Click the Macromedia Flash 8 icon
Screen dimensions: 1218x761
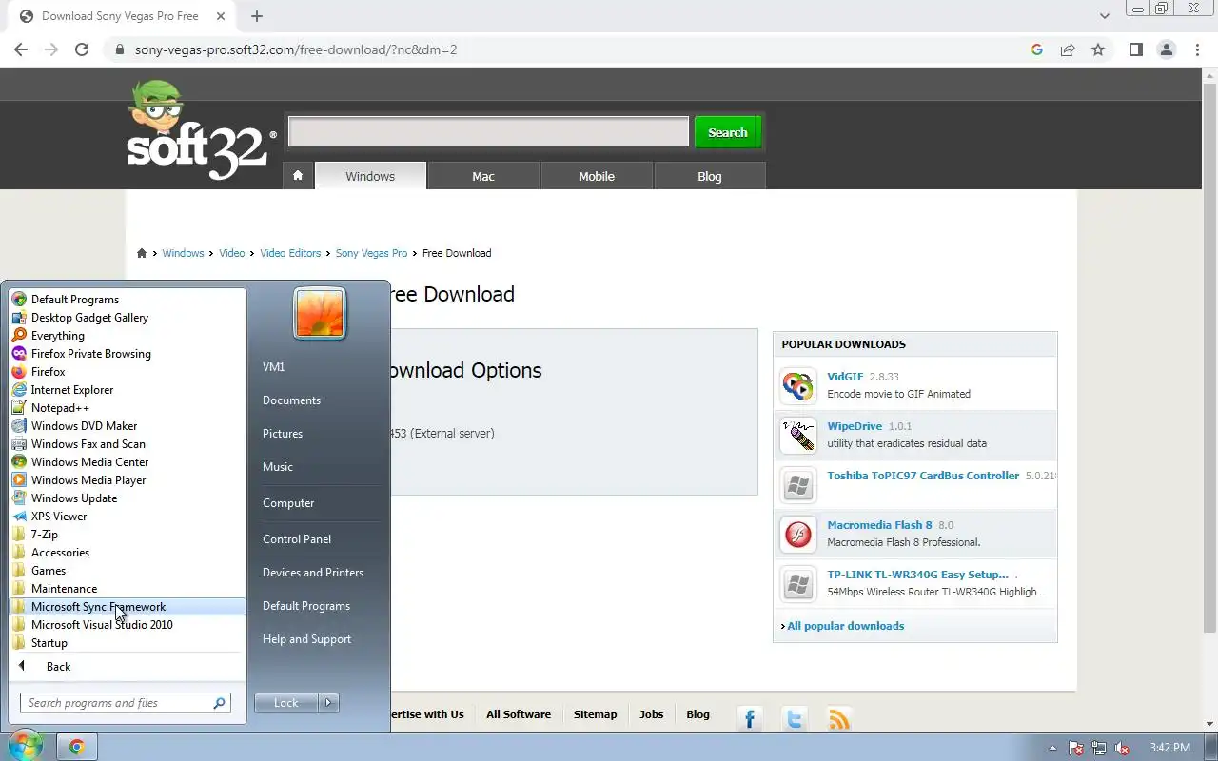[x=798, y=534]
